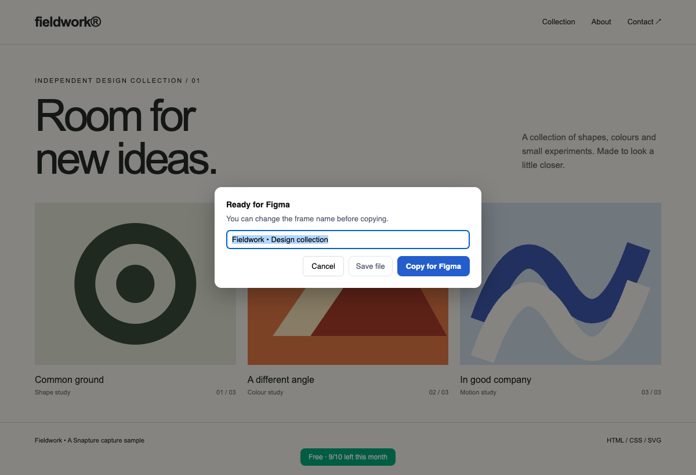
Task: Click the Ready for Figma dialog title
Action: point(258,204)
